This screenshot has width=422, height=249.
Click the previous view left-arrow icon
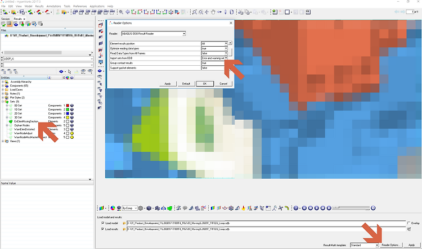pos(128,12)
